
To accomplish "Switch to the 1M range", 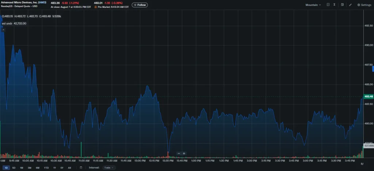I will [x=22, y=168].
